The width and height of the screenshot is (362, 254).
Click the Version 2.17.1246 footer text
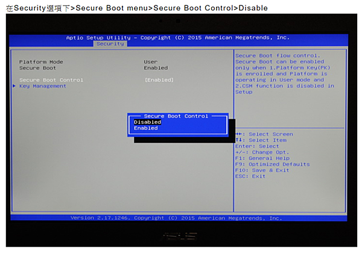[x=176, y=218]
